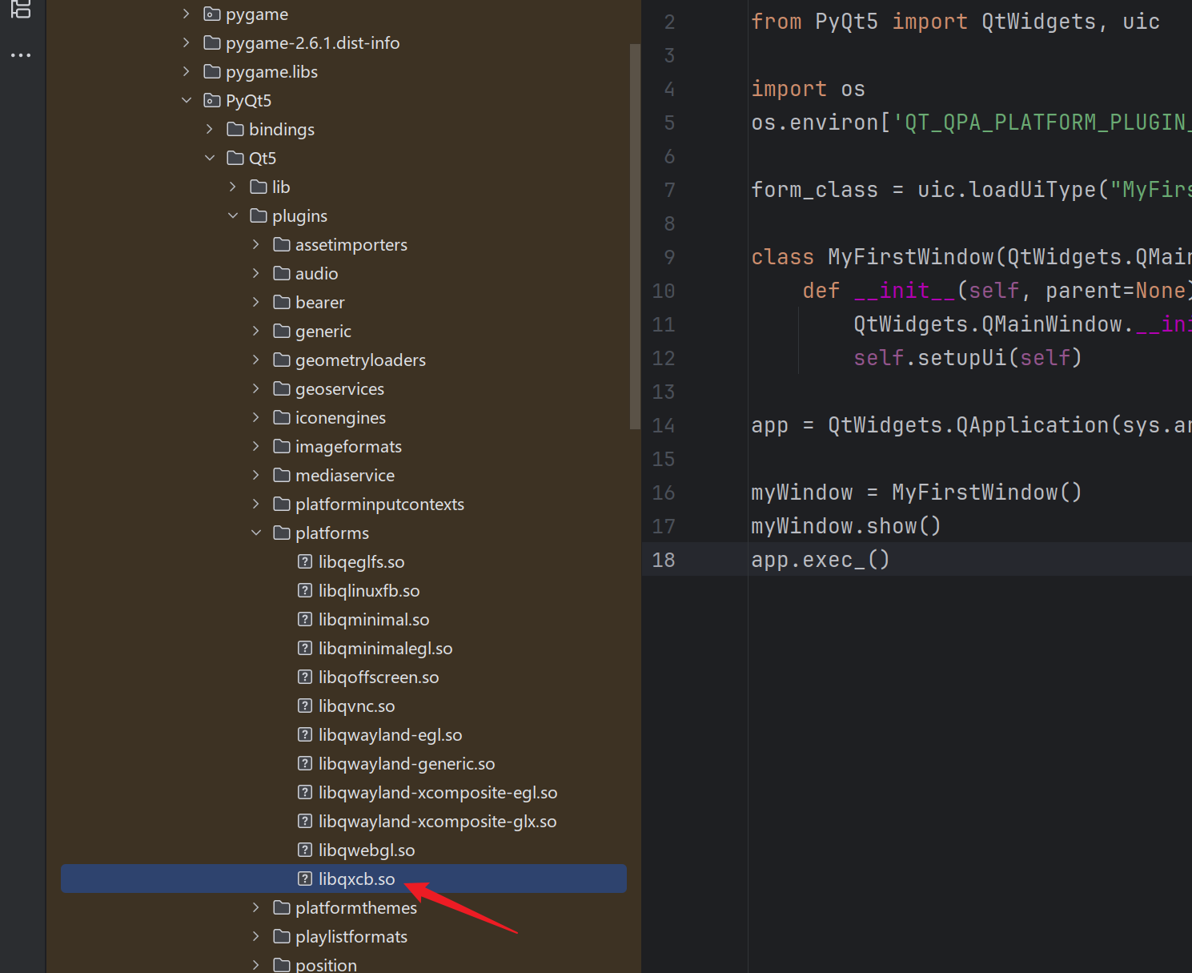Select libqwayland-egl.so file

390,734
